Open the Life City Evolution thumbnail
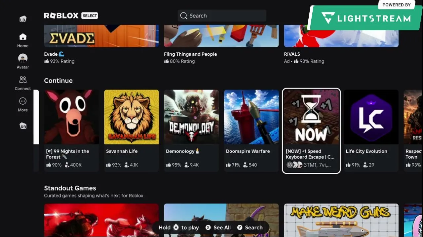423x237 pixels. tap(371, 117)
